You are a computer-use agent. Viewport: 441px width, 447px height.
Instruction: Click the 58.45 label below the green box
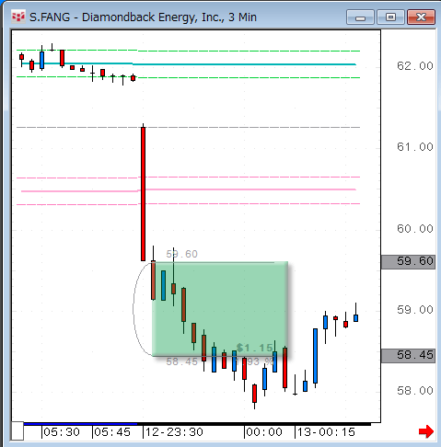coord(181,361)
